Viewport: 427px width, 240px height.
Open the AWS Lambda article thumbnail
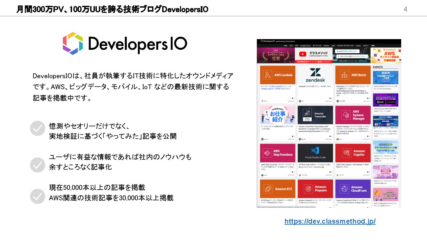(278, 75)
